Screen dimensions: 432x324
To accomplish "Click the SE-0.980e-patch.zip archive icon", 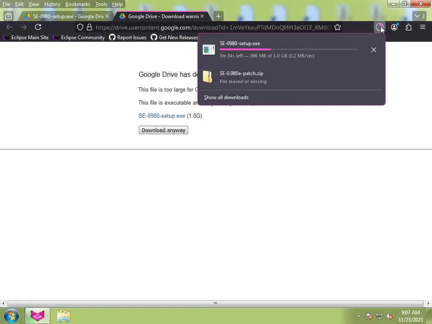I will [208, 77].
